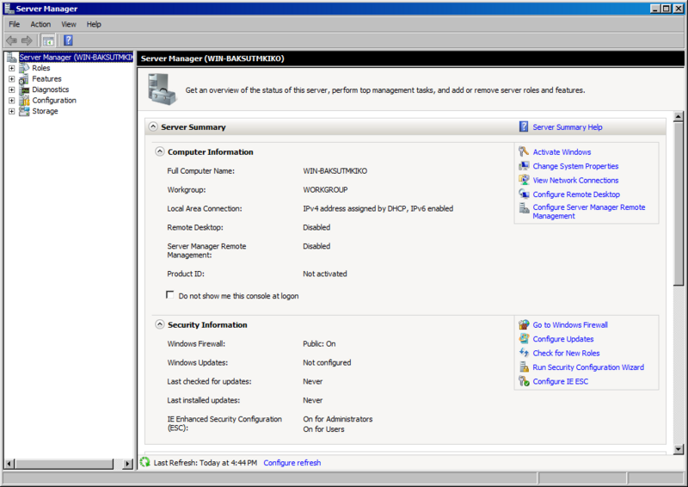The height and width of the screenshot is (487, 688).
Task: Click the Back arrow toolbar icon
Action: (11, 40)
